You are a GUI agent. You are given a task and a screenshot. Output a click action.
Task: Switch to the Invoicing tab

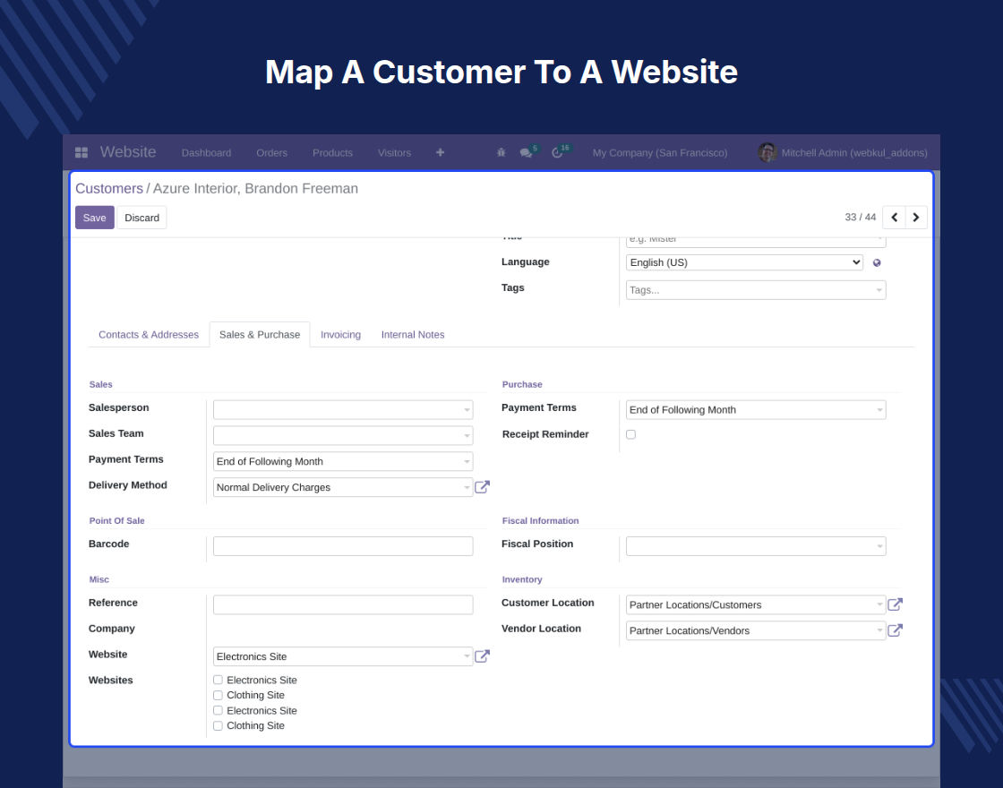(x=340, y=335)
